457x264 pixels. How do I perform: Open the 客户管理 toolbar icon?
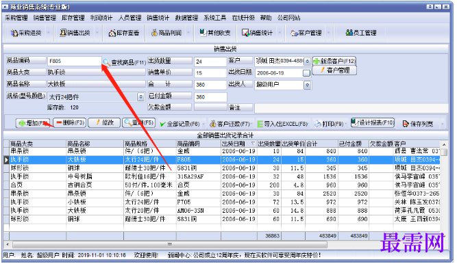[295, 34]
